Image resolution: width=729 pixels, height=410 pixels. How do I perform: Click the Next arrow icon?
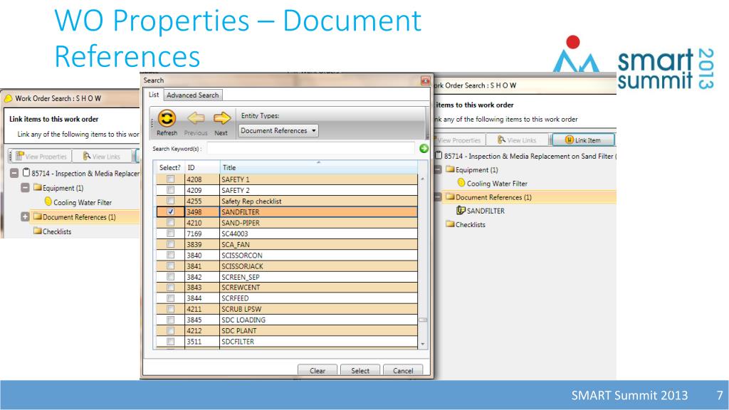222,118
